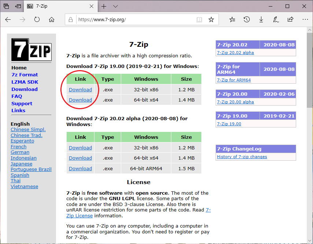
Task: Open 7z Format in sidebar menu
Action: coord(25,75)
